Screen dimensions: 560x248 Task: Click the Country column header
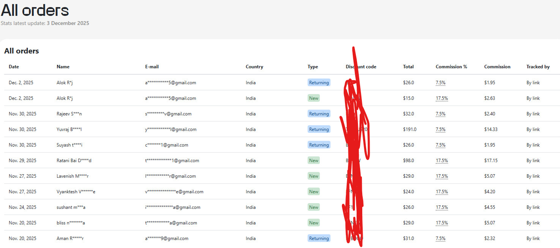pos(254,67)
